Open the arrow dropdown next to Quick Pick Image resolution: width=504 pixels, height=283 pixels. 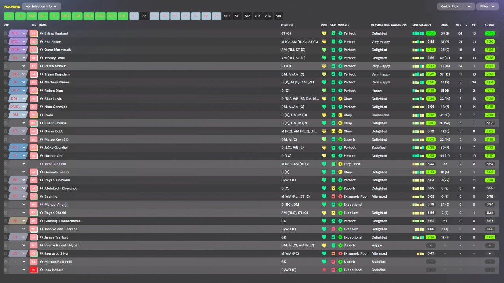[469, 7]
